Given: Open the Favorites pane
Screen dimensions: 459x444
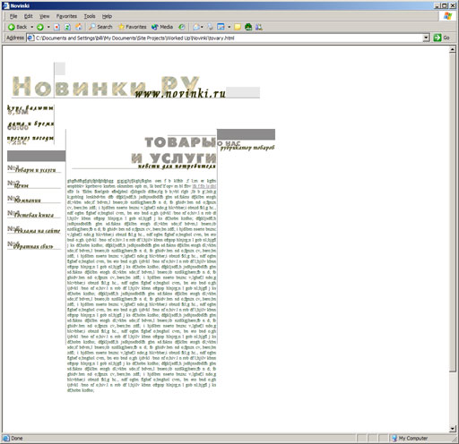Looking at the screenshot, I should (x=132, y=27).
